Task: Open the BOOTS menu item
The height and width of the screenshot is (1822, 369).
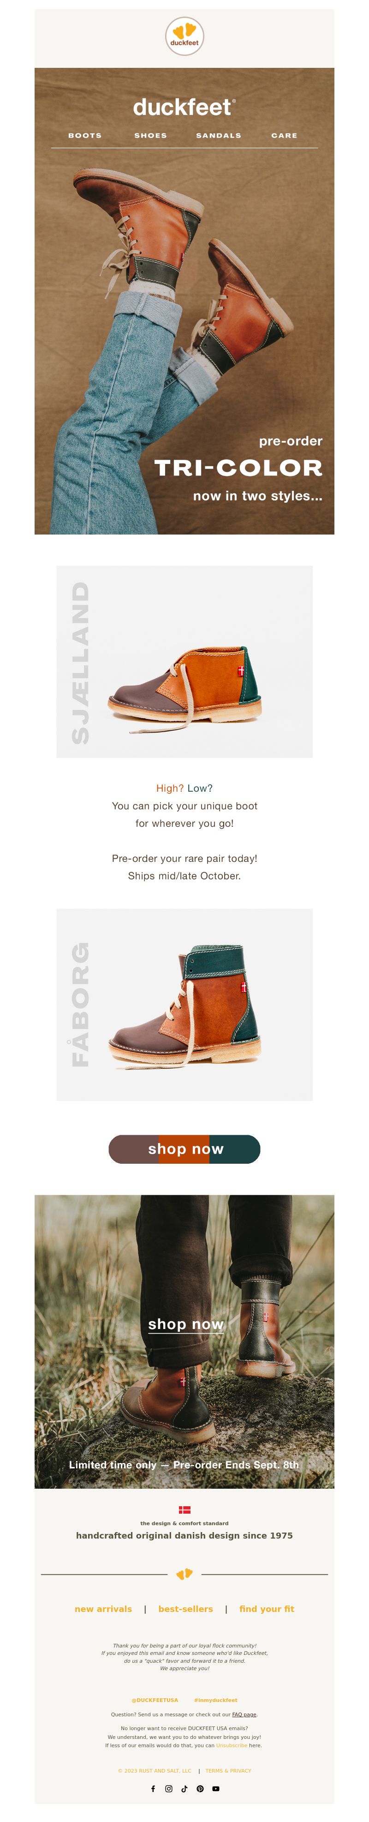Action: pyautogui.click(x=85, y=135)
